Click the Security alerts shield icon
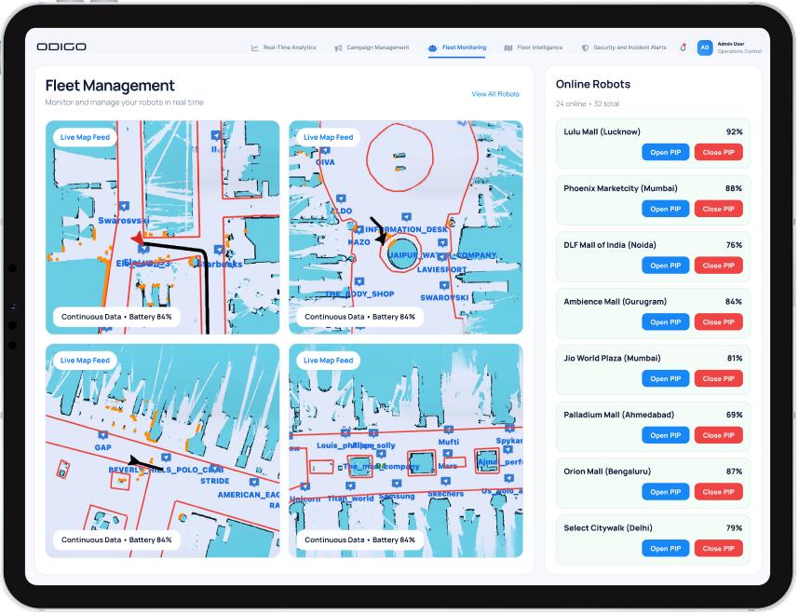The height and width of the screenshot is (615, 799). pyautogui.click(x=586, y=48)
